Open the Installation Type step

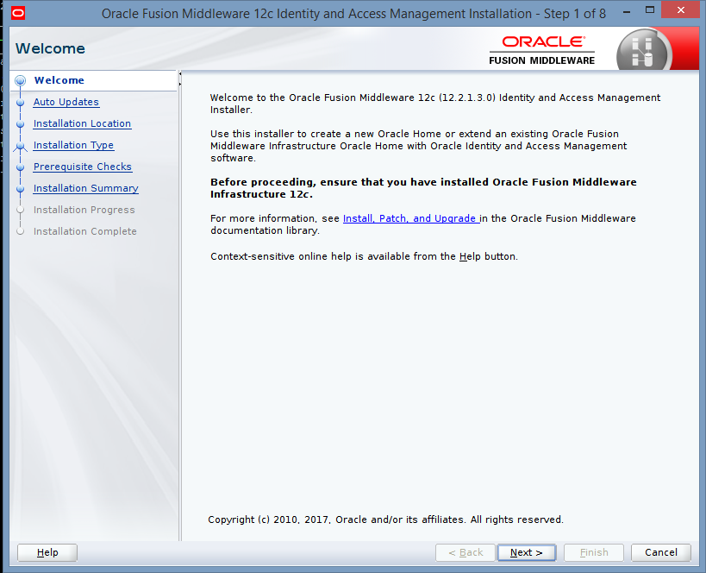pyautogui.click(x=74, y=145)
